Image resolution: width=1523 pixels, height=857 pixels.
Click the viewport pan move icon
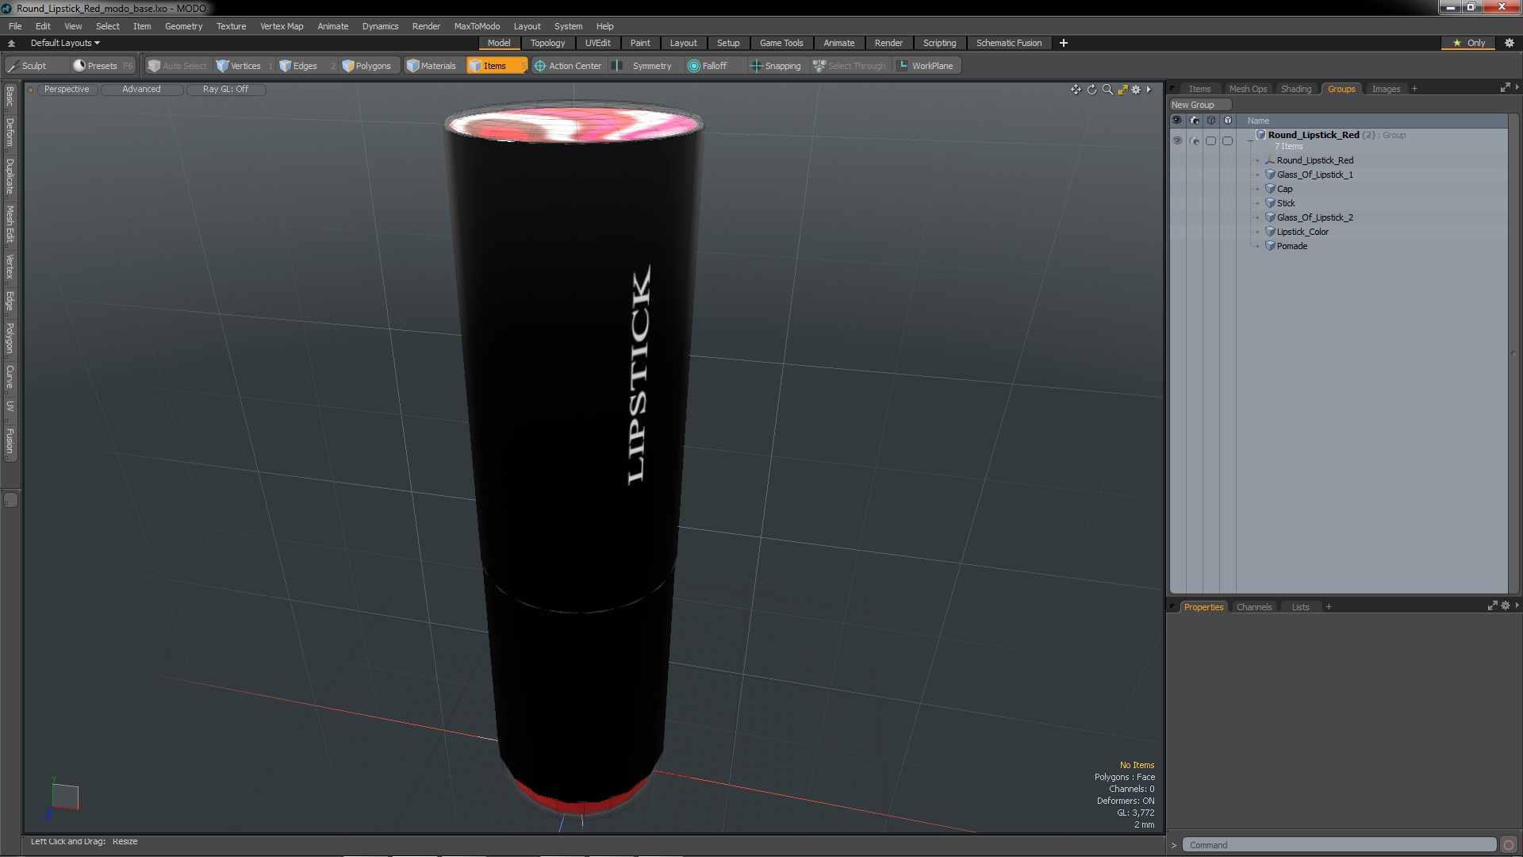(x=1076, y=90)
